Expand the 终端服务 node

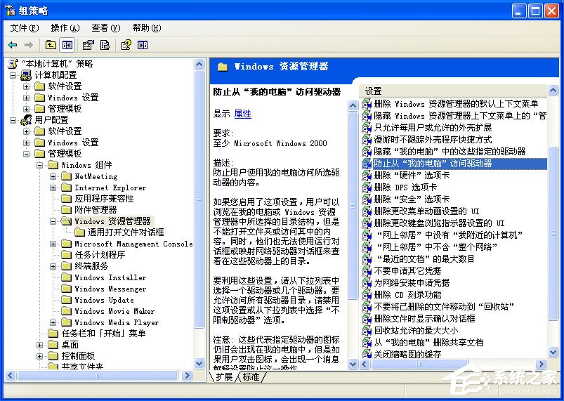click(x=53, y=266)
